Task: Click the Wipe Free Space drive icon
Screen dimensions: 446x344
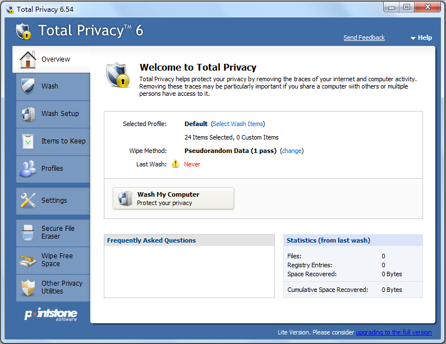Action: tap(27, 261)
